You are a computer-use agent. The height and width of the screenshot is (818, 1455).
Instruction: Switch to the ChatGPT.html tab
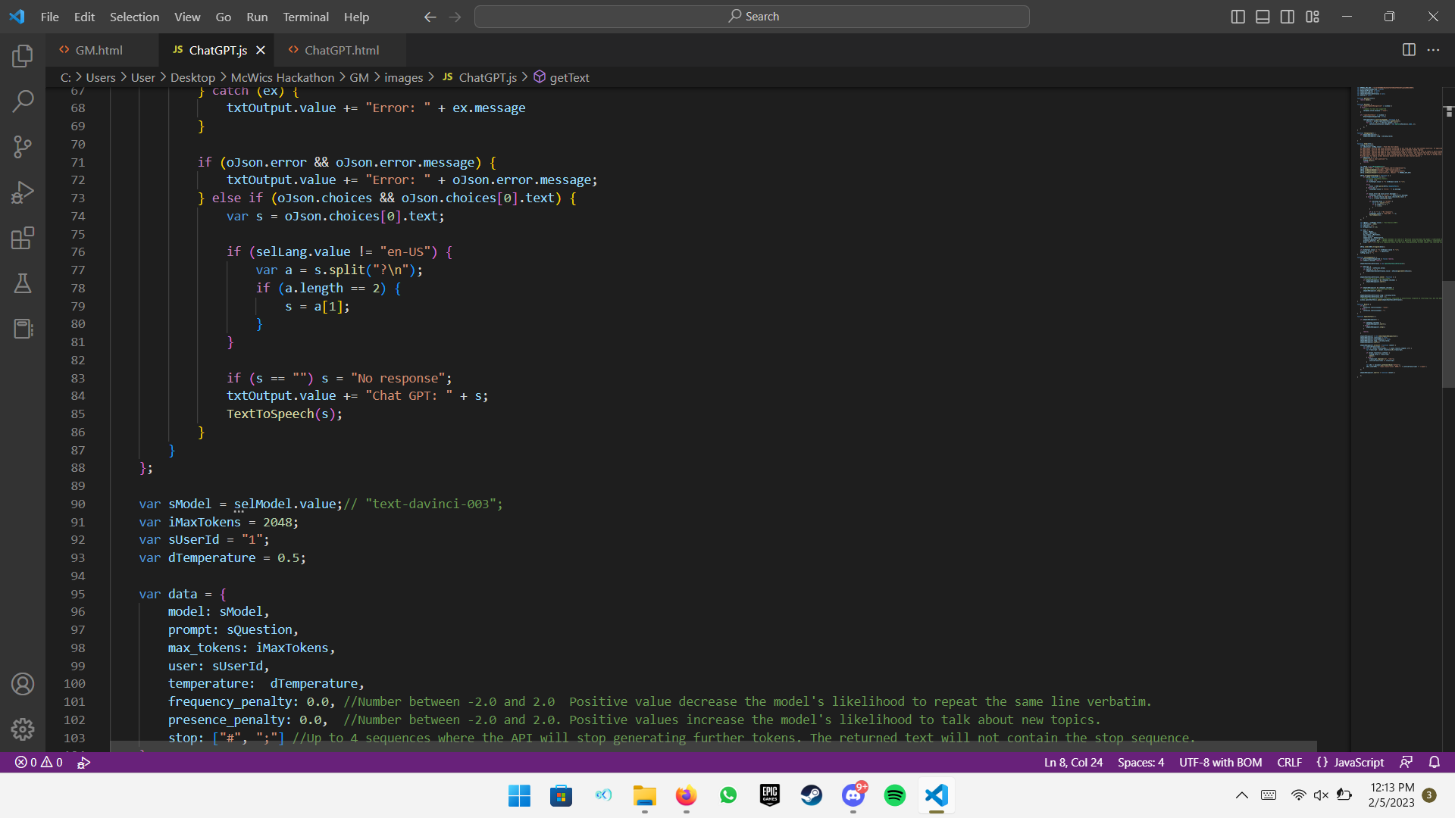click(x=342, y=50)
